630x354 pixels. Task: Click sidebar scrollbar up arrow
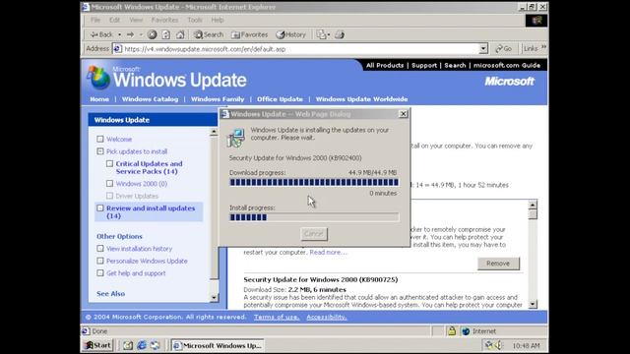pos(214,132)
